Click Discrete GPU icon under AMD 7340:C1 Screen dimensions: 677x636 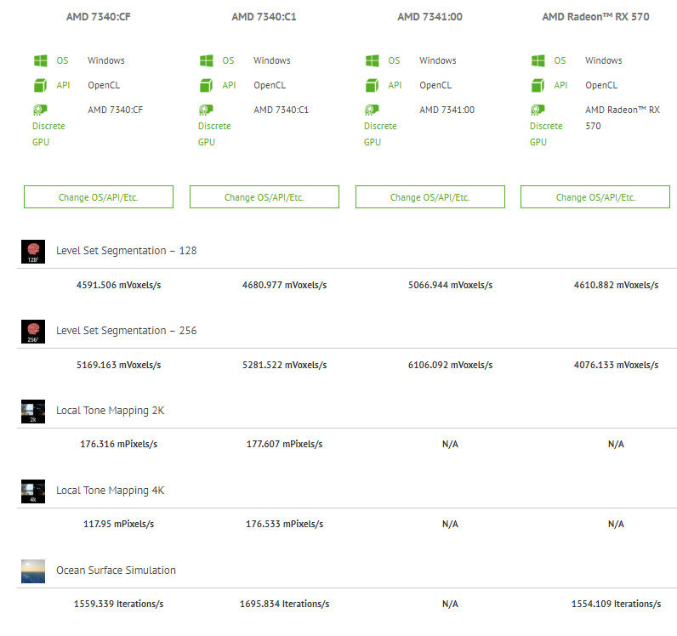click(x=206, y=110)
